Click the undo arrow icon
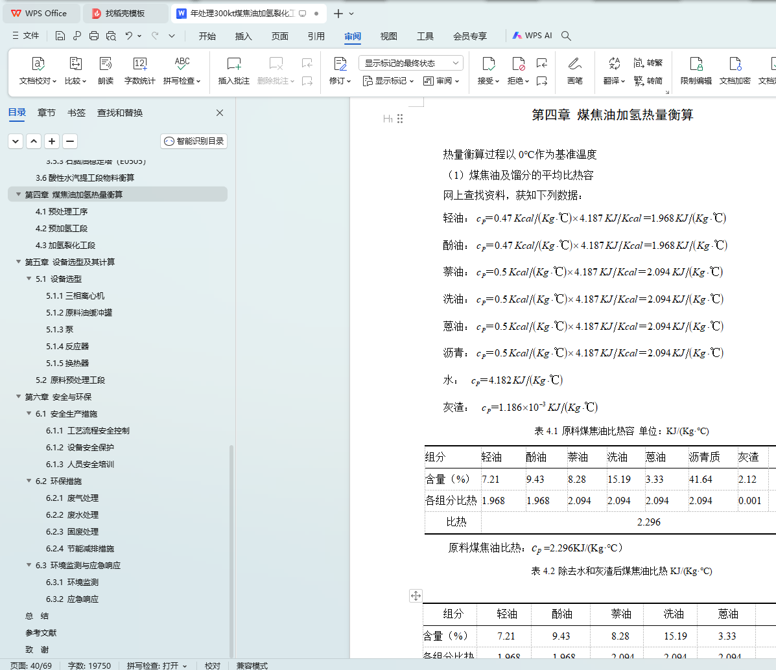This screenshot has width=776, height=670. point(128,36)
